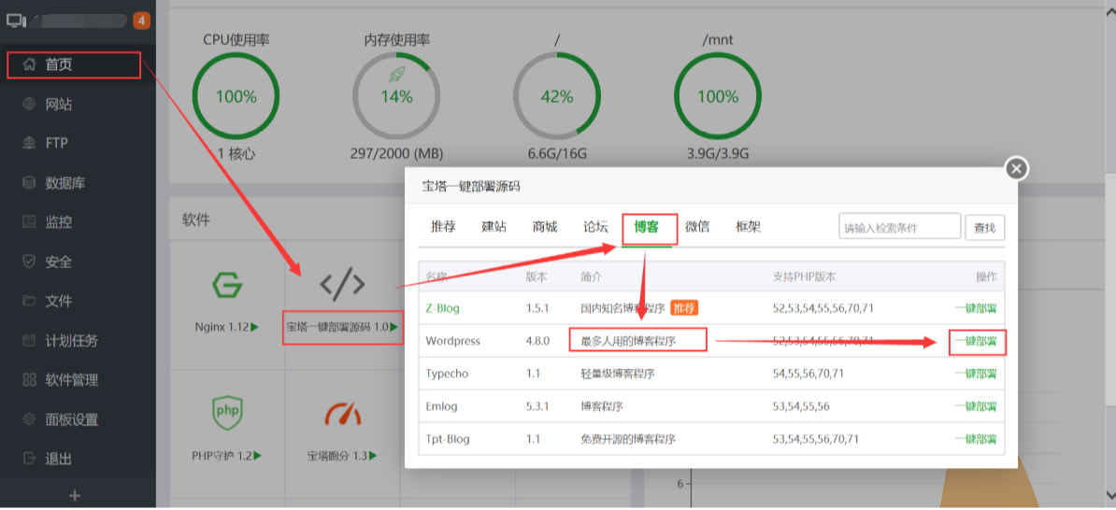Open the 计划任务 scheduled tasks section
Screen dimensions: 1116x510
pyautogui.click(x=78, y=340)
